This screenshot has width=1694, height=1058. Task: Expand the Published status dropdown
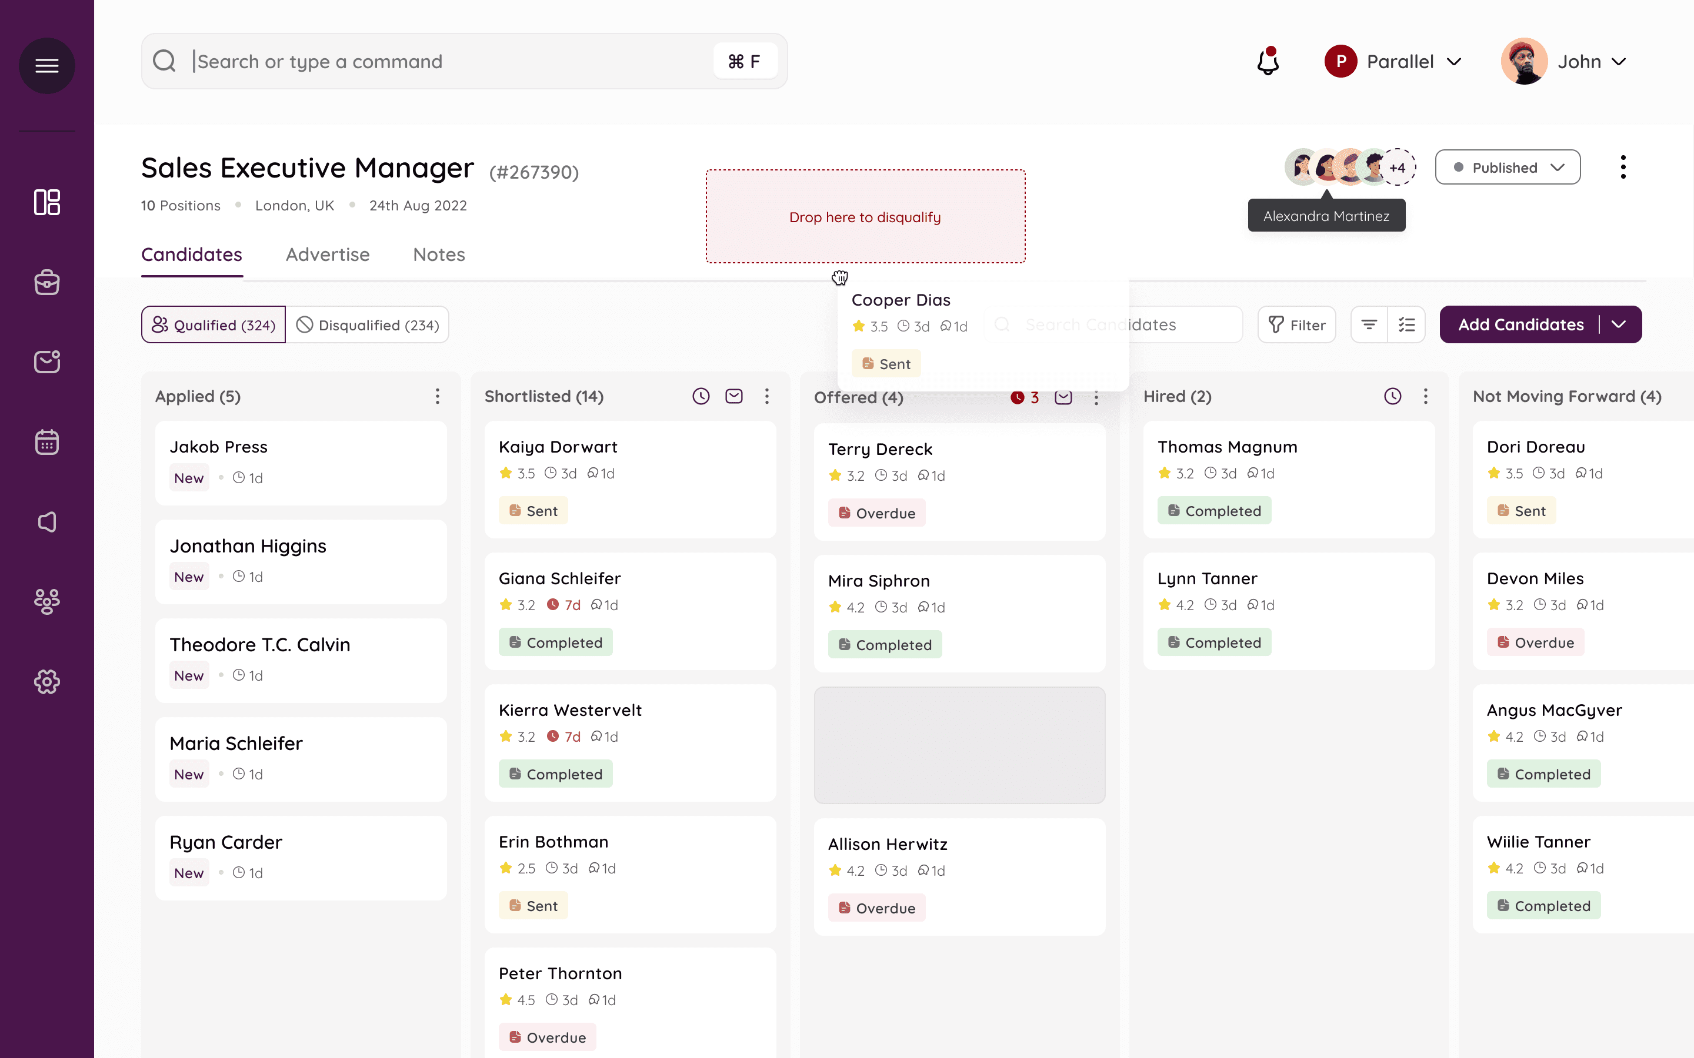[x=1507, y=168]
